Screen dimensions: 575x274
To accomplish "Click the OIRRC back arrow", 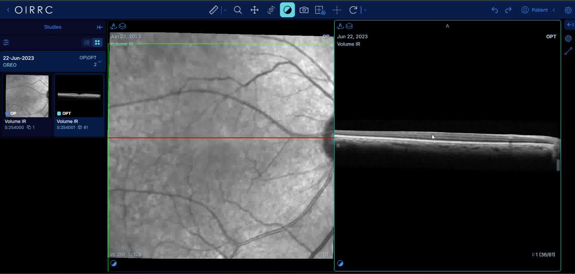I will tap(8, 10).
